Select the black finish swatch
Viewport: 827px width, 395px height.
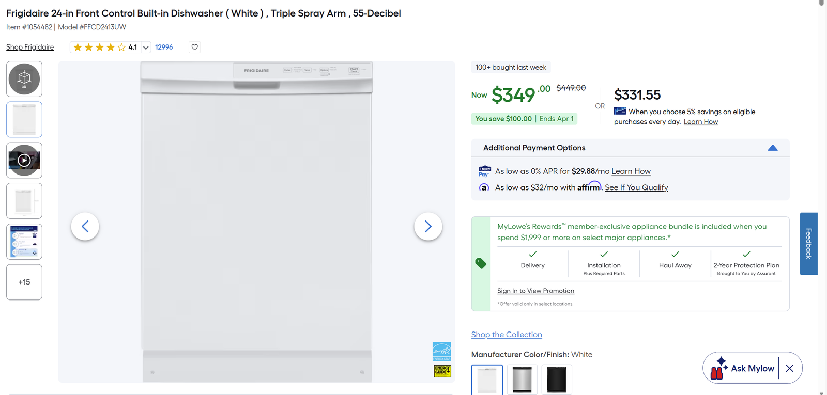(x=557, y=380)
